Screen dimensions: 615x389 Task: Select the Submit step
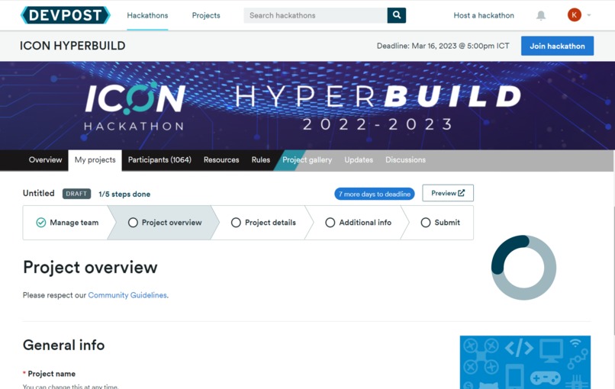tap(440, 223)
